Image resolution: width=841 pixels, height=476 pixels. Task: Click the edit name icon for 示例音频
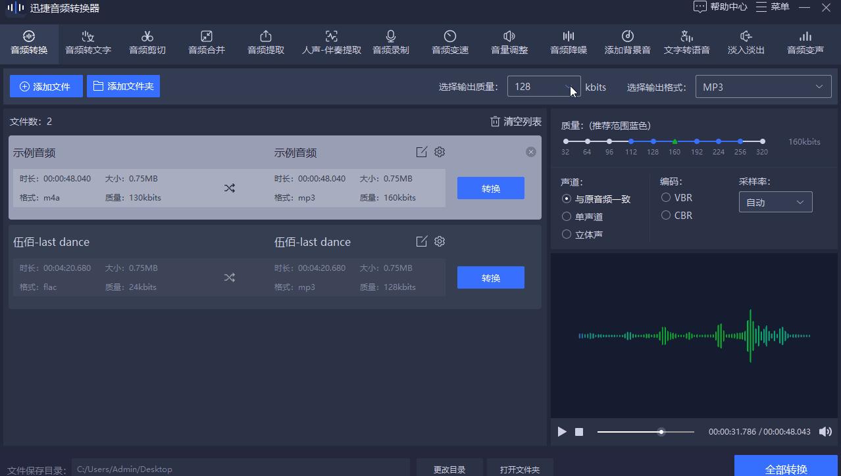422,152
